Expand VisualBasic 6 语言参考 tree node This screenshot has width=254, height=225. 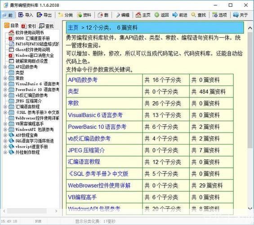(x=5, y=84)
